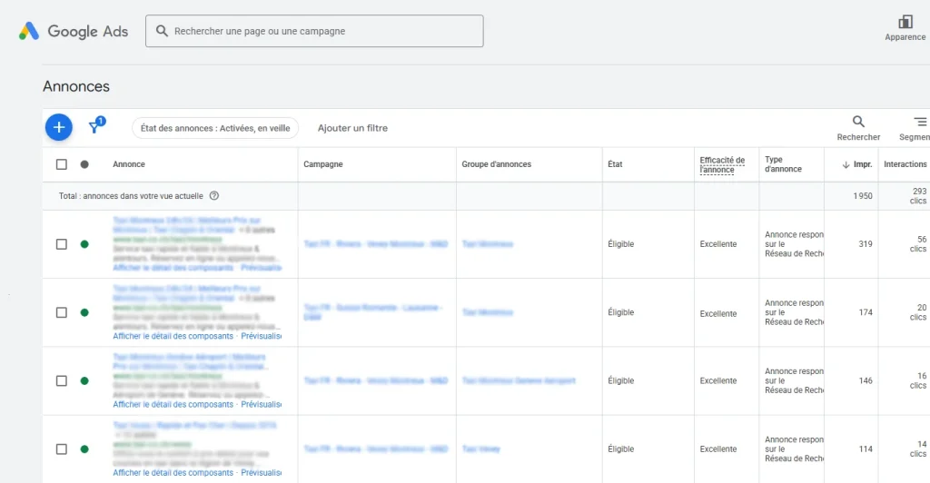Sort by the Campagne column header
Viewport: 930px width, 483px height.
323,164
